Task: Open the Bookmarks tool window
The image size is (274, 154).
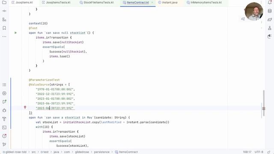Action: (x=4, y=28)
